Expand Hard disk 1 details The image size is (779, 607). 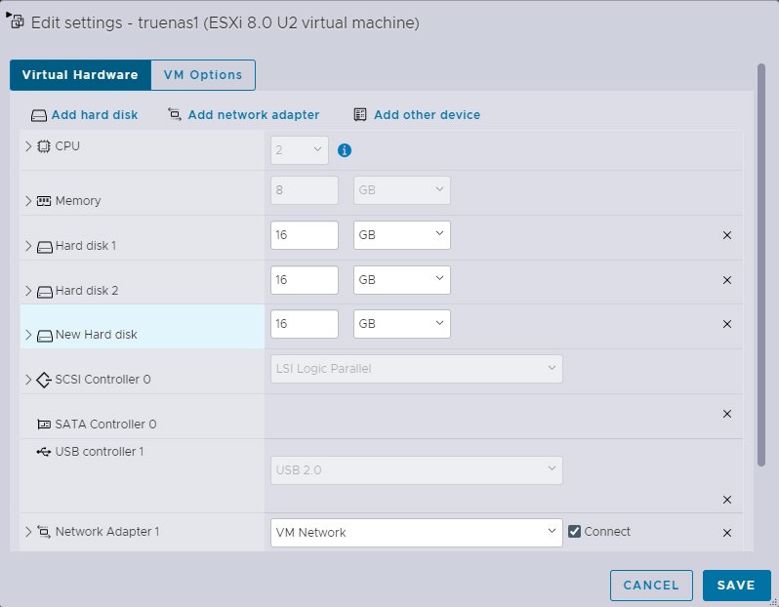28,246
